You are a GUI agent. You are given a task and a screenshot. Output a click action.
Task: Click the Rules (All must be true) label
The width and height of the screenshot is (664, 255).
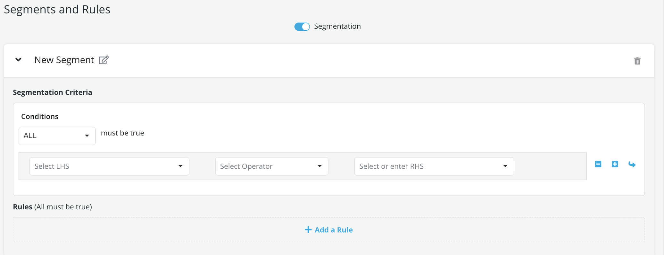[52, 207]
